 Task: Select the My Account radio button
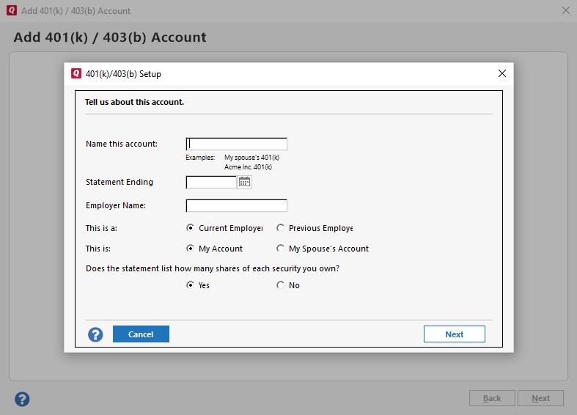tap(191, 249)
